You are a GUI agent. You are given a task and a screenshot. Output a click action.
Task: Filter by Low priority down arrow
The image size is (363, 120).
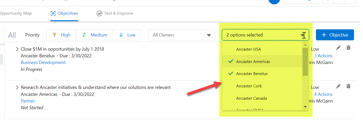click(x=121, y=35)
